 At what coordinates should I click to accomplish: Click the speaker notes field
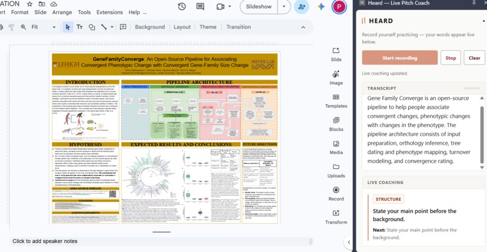coord(160,241)
